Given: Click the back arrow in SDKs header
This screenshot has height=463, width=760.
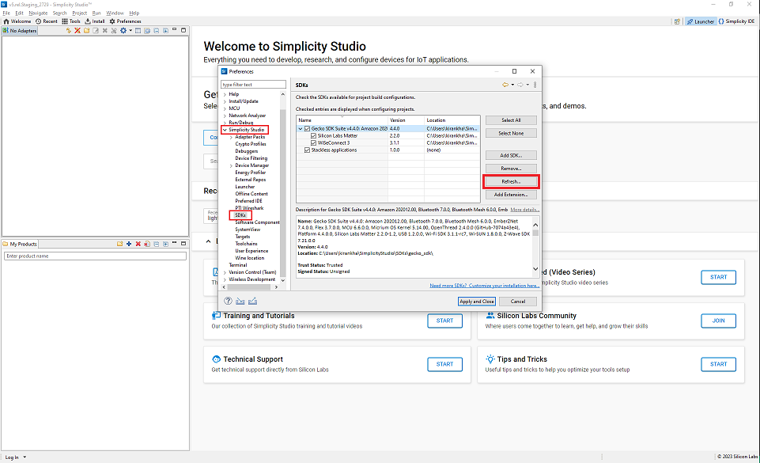Looking at the screenshot, I should 505,85.
